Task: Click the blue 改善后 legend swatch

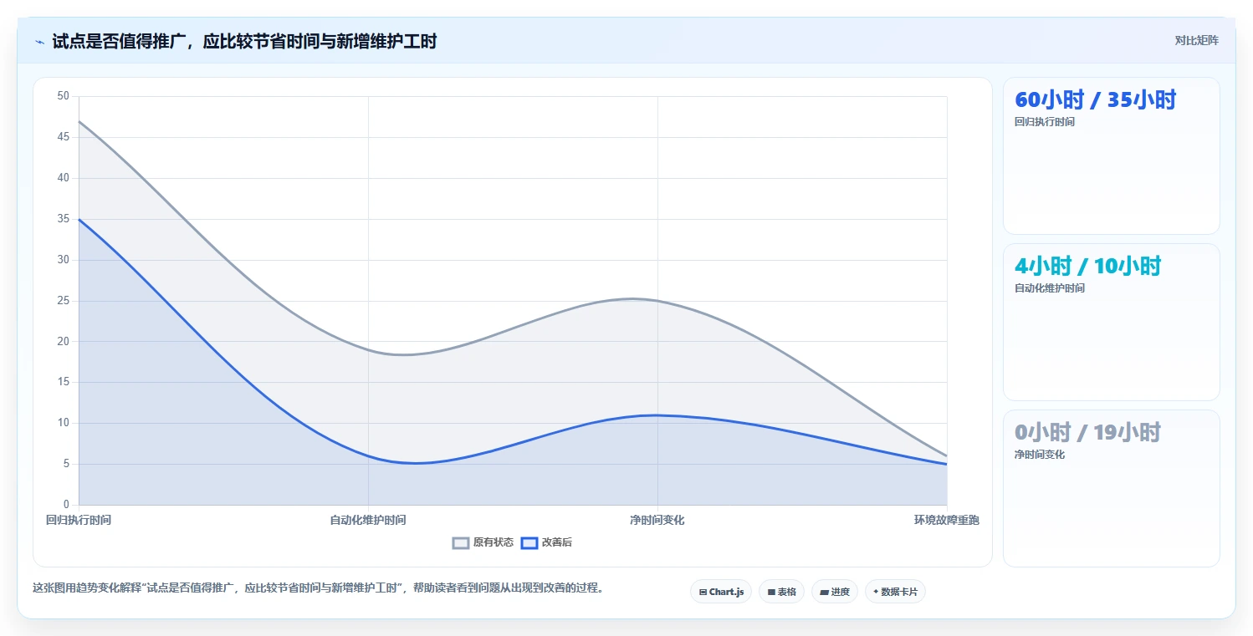Action: pos(529,542)
